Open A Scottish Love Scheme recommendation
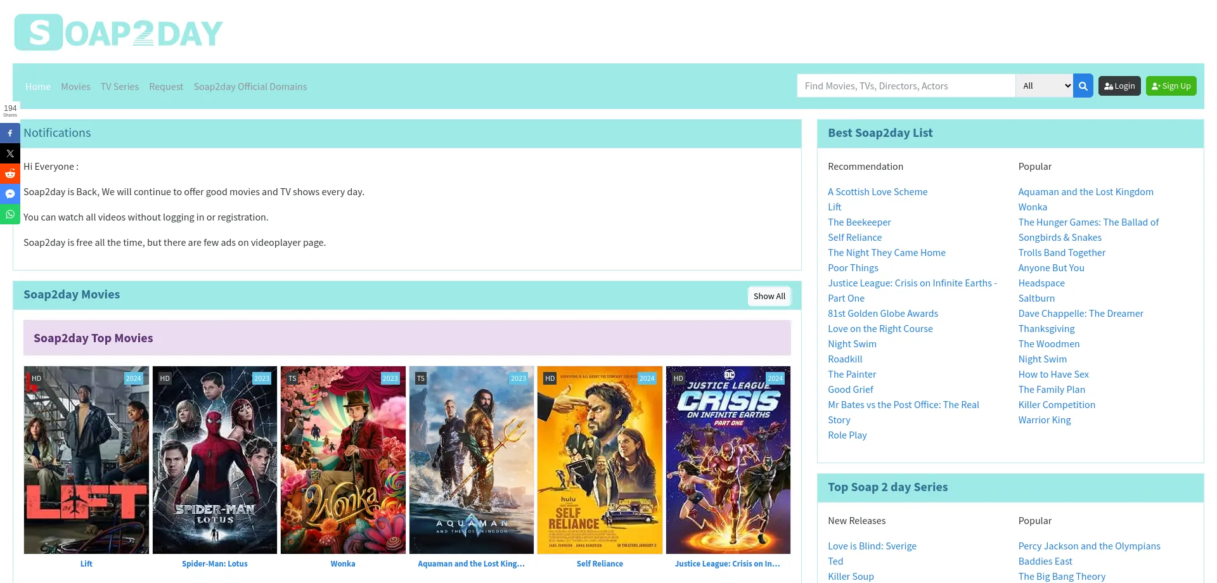 (877, 192)
